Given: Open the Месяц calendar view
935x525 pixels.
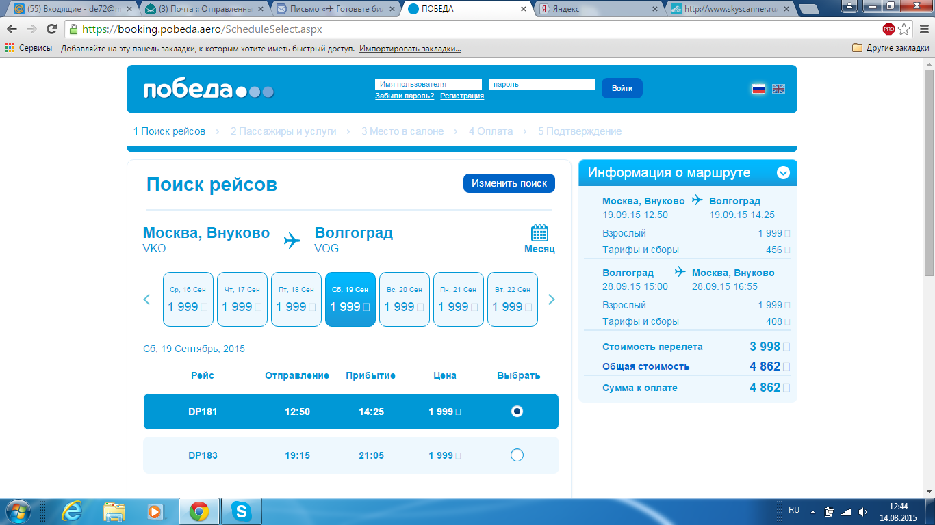Looking at the screenshot, I should (x=539, y=239).
